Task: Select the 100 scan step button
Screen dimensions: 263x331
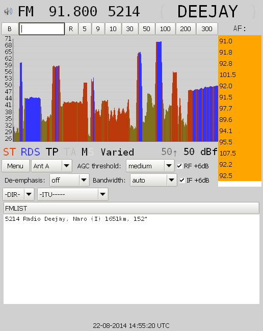Action: (165, 29)
